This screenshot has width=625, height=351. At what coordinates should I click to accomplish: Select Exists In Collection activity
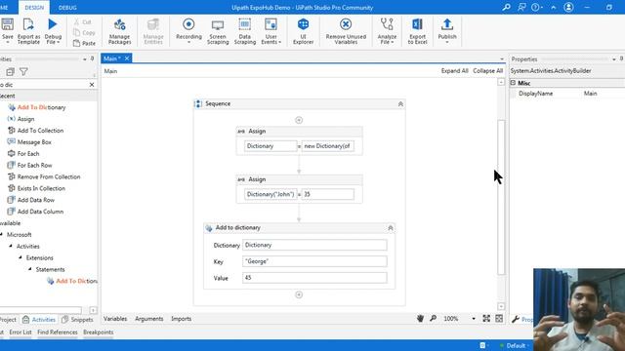(41, 188)
